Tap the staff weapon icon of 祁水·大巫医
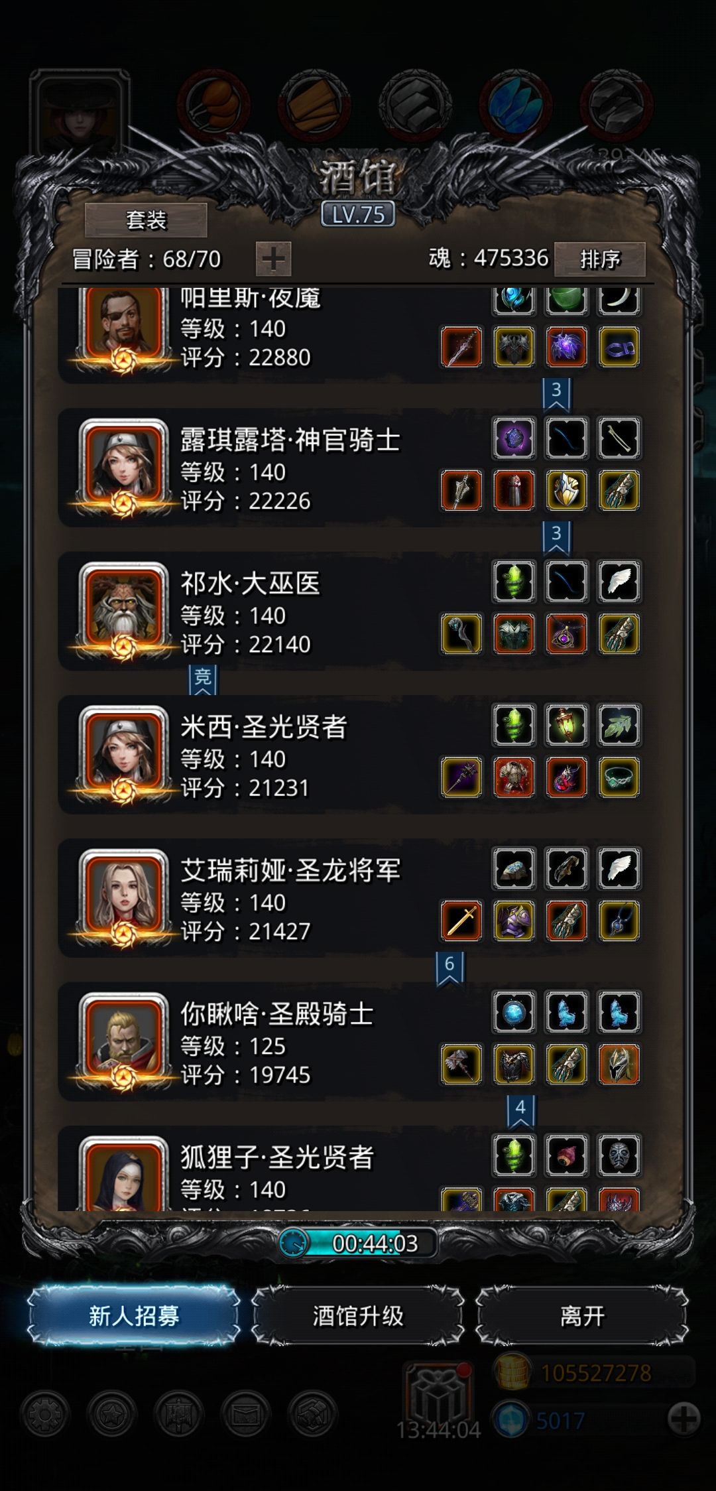 point(461,633)
